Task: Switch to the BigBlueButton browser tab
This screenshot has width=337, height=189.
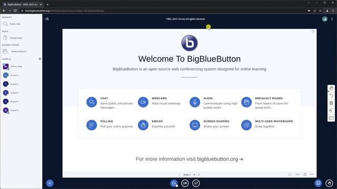Action: click(x=23, y=4)
